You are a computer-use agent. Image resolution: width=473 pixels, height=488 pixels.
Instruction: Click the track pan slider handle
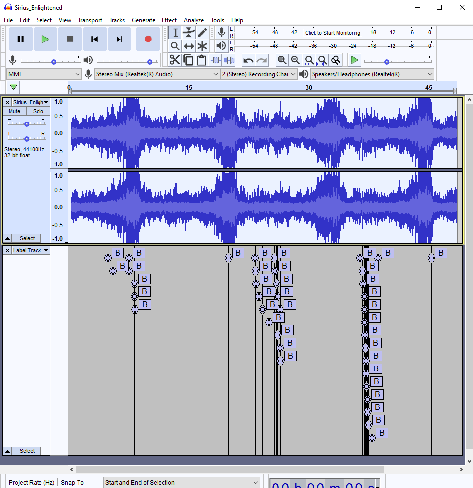coord(27,139)
